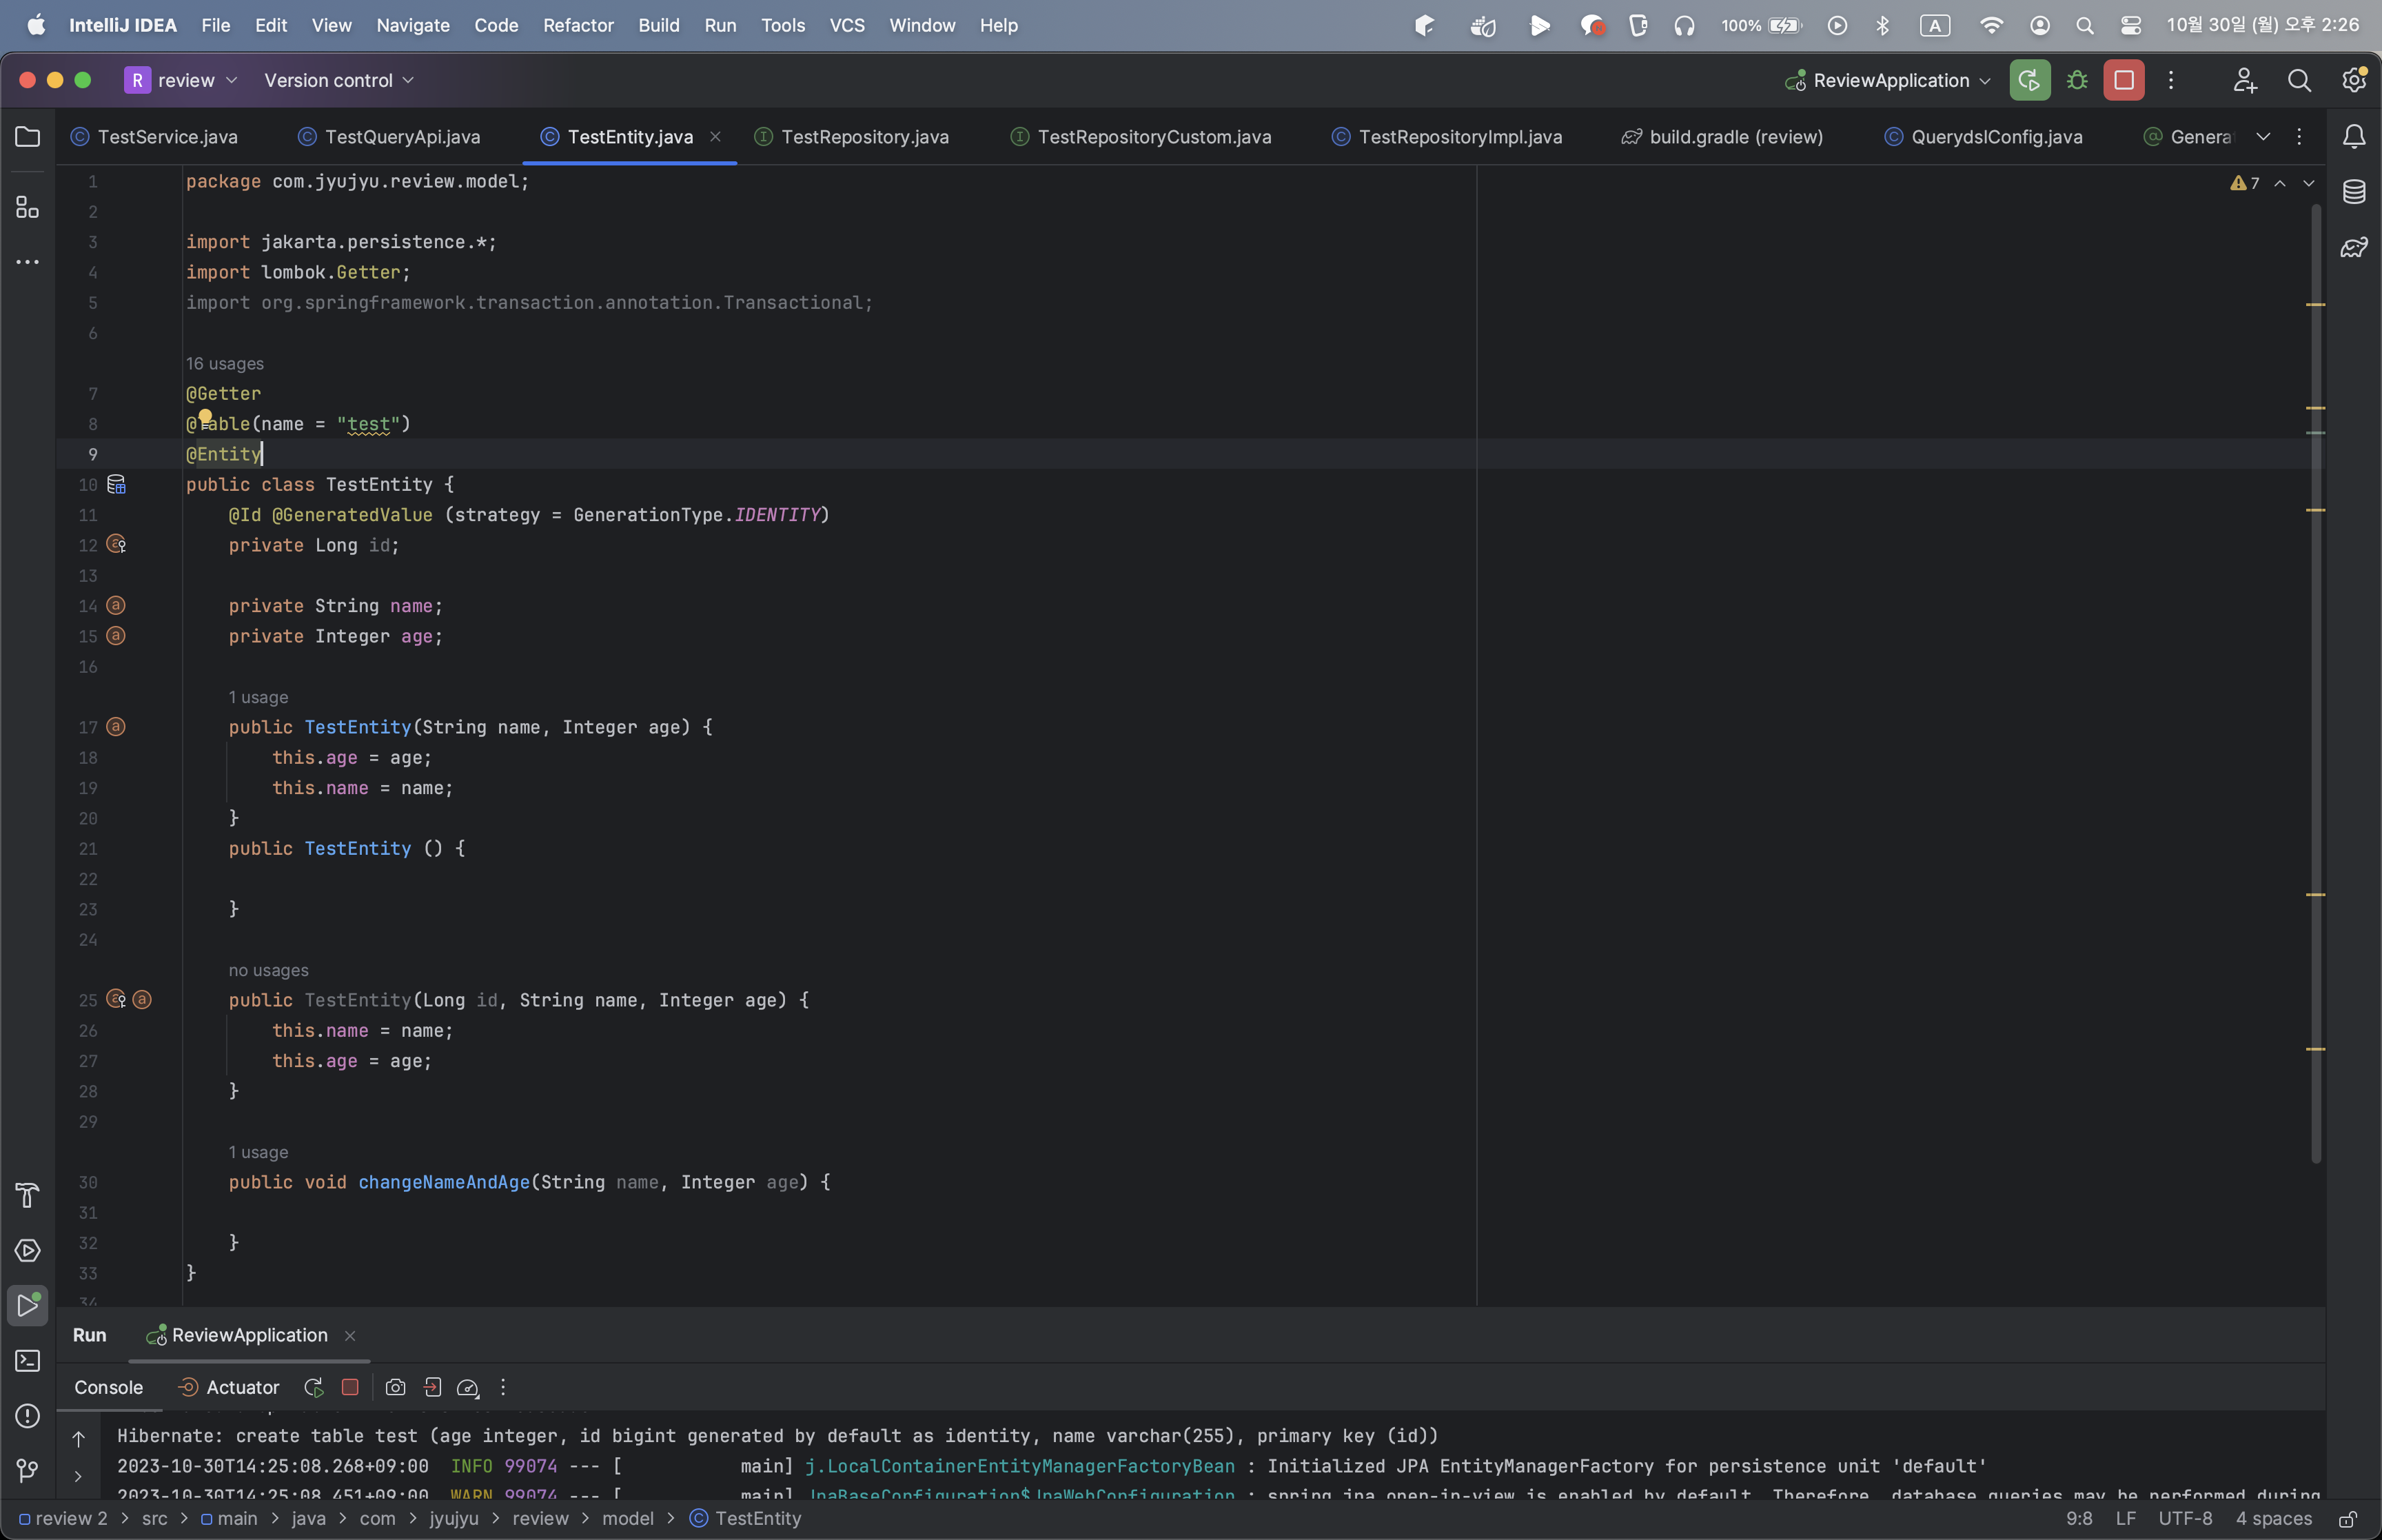Toggle the read-only lock icon in status bar
2382x1540 pixels.
pyautogui.click(x=2347, y=1519)
